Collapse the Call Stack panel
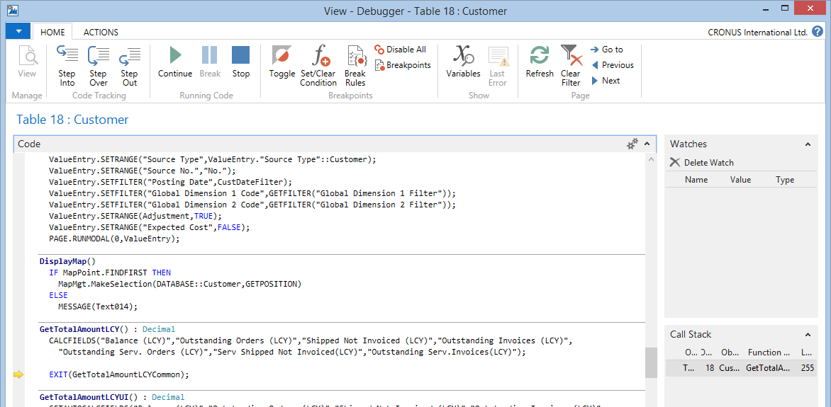 [808, 335]
